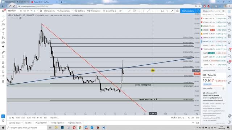
Task: Select the ruler measure tool
Action: pyautogui.click(x=3, y=52)
